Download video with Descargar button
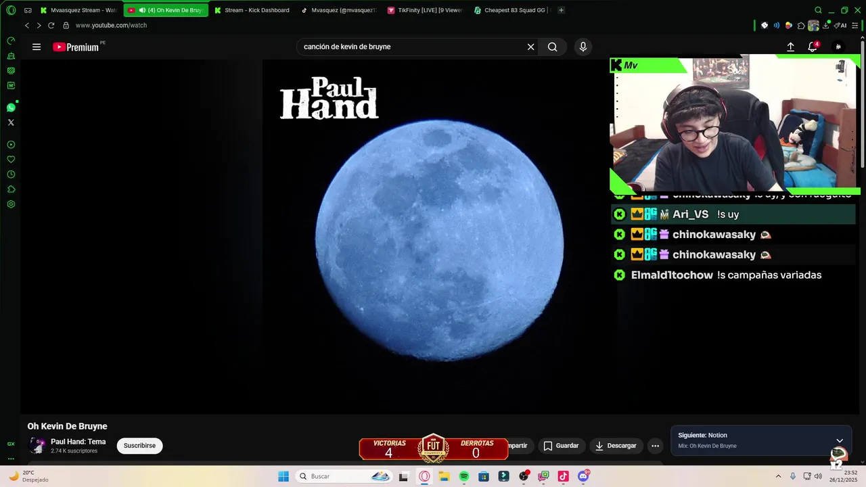The height and width of the screenshot is (487, 866). tap(616, 446)
